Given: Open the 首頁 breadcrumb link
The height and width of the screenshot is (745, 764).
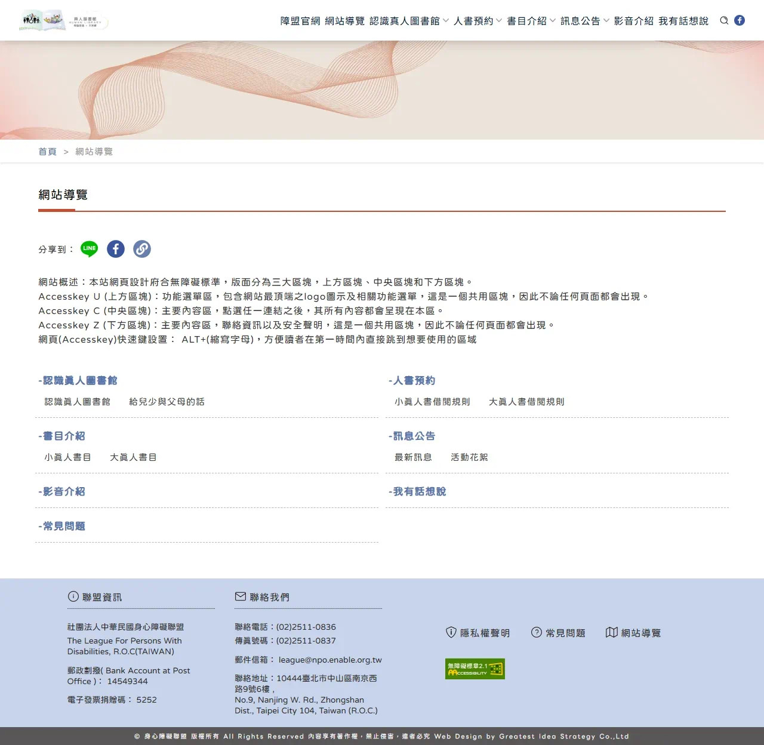Looking at the screenshot, I should coord(47,151).
